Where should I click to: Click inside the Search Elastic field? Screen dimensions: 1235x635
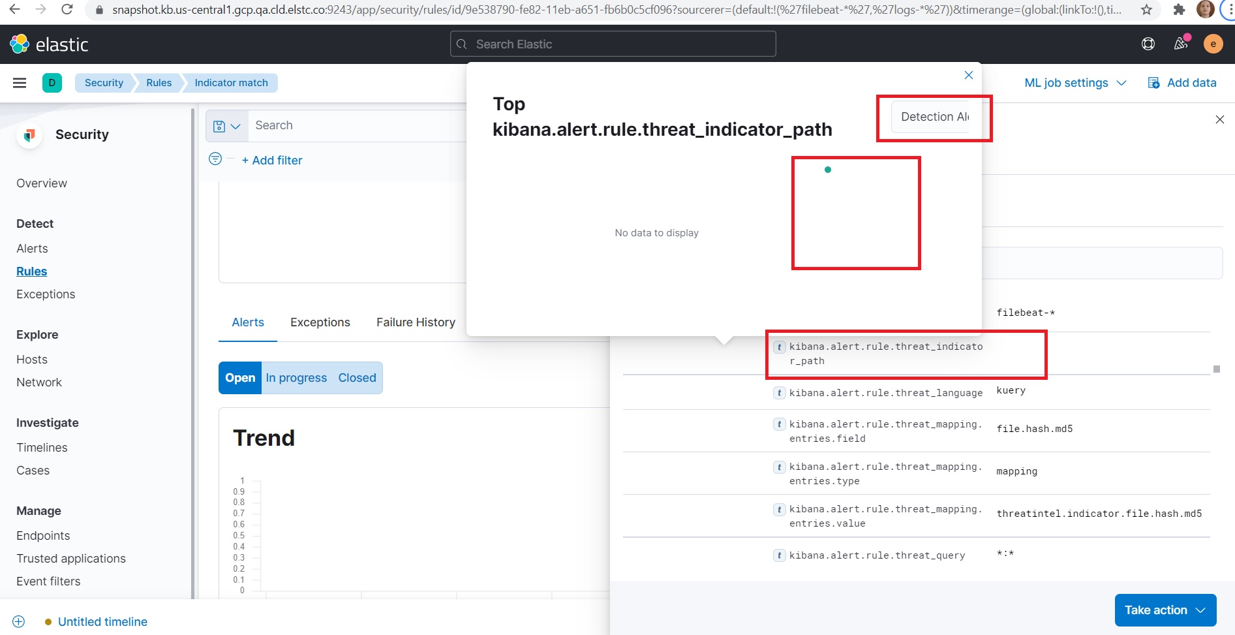point(613,44)
